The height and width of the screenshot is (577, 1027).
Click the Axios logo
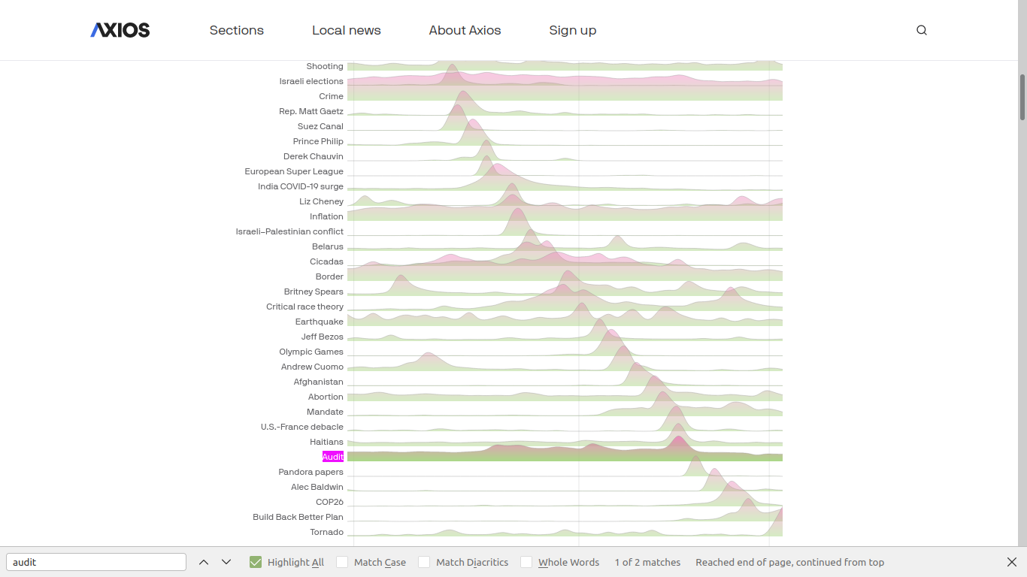tap(120, 30)
